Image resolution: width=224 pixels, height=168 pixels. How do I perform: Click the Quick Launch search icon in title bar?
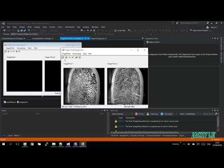pos(208,23)
